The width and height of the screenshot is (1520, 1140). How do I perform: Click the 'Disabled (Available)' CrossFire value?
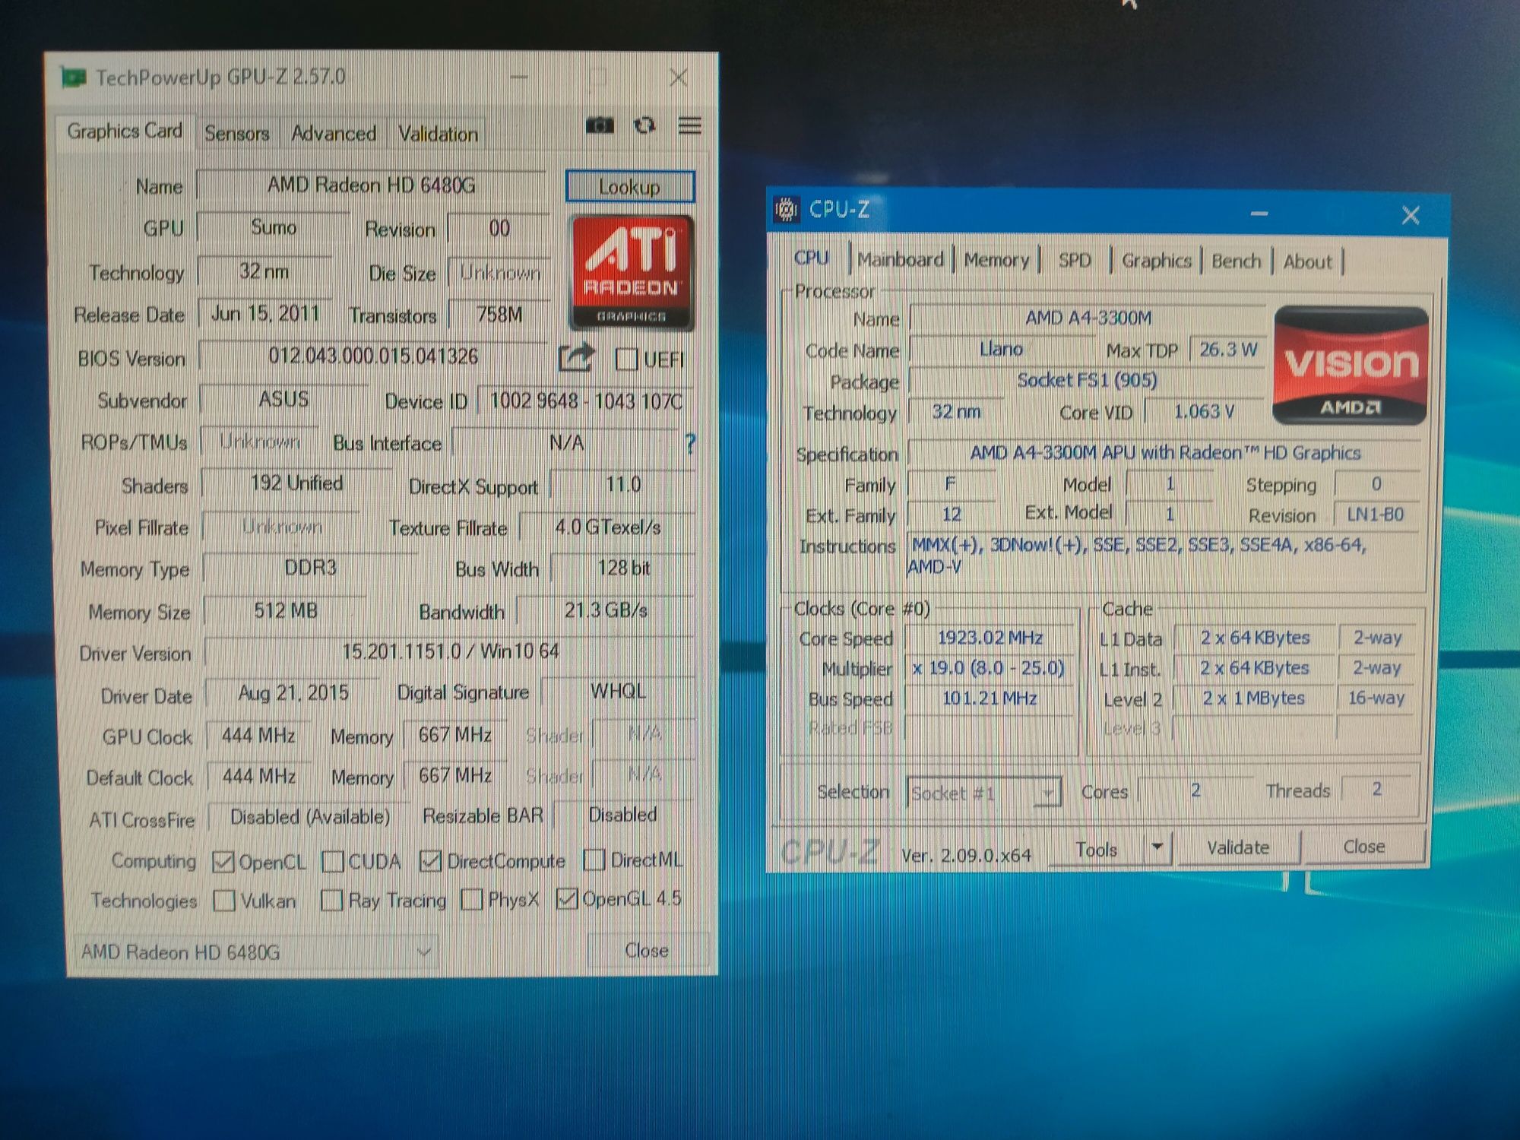click(310, 817)
